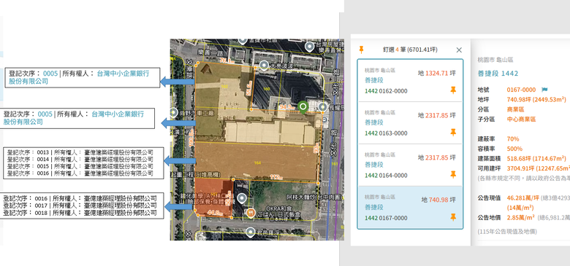Select the 長耀 map pin near 文化一路

(323, 108)
